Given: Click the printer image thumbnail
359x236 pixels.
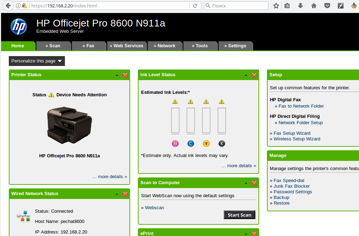Looking at the screenshot, I should [x=69, y=125].
